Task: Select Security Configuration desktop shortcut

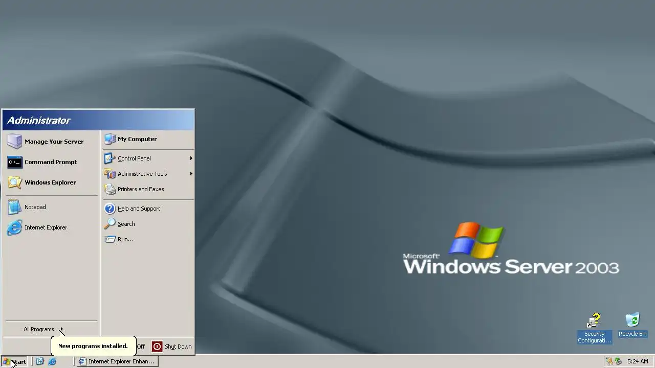Action: [x=594, y=328]
